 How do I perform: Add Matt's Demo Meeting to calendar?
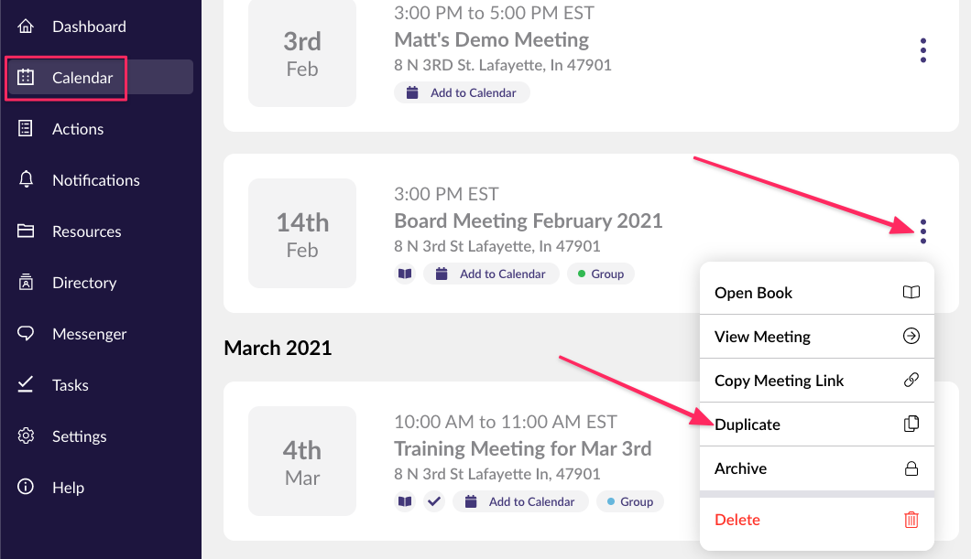tap(463, 92)
